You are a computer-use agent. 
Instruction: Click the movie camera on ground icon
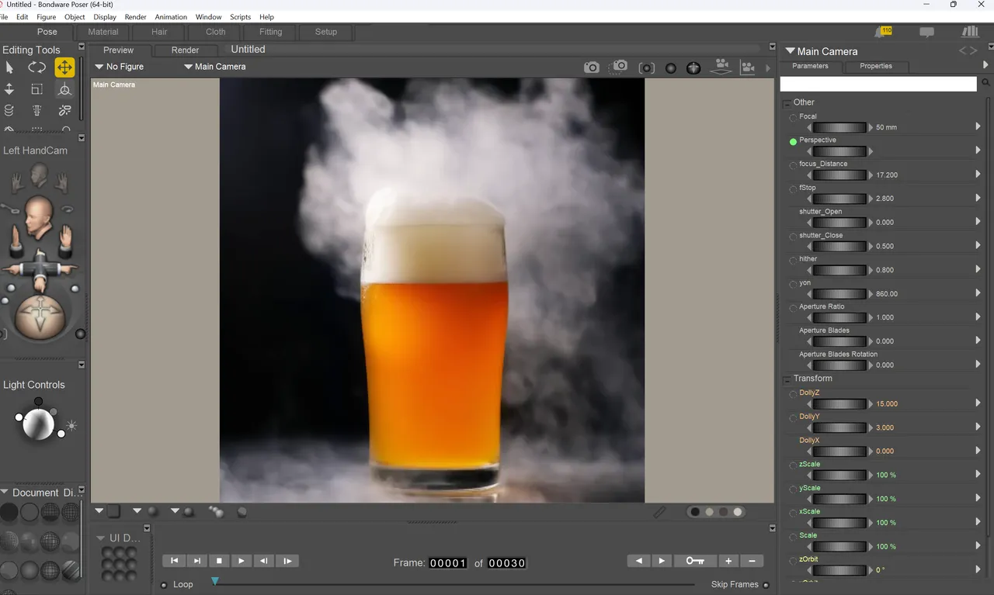pos(722,67)
